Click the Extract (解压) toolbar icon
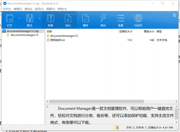 point(29,18)
